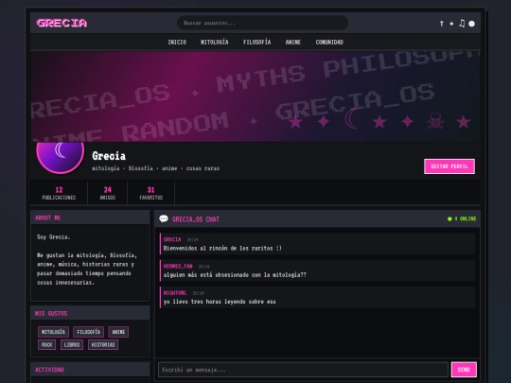This screenshot has width=511, height=383.
Task: Click the ABOUT ME panel header
Action: point(90,218)
